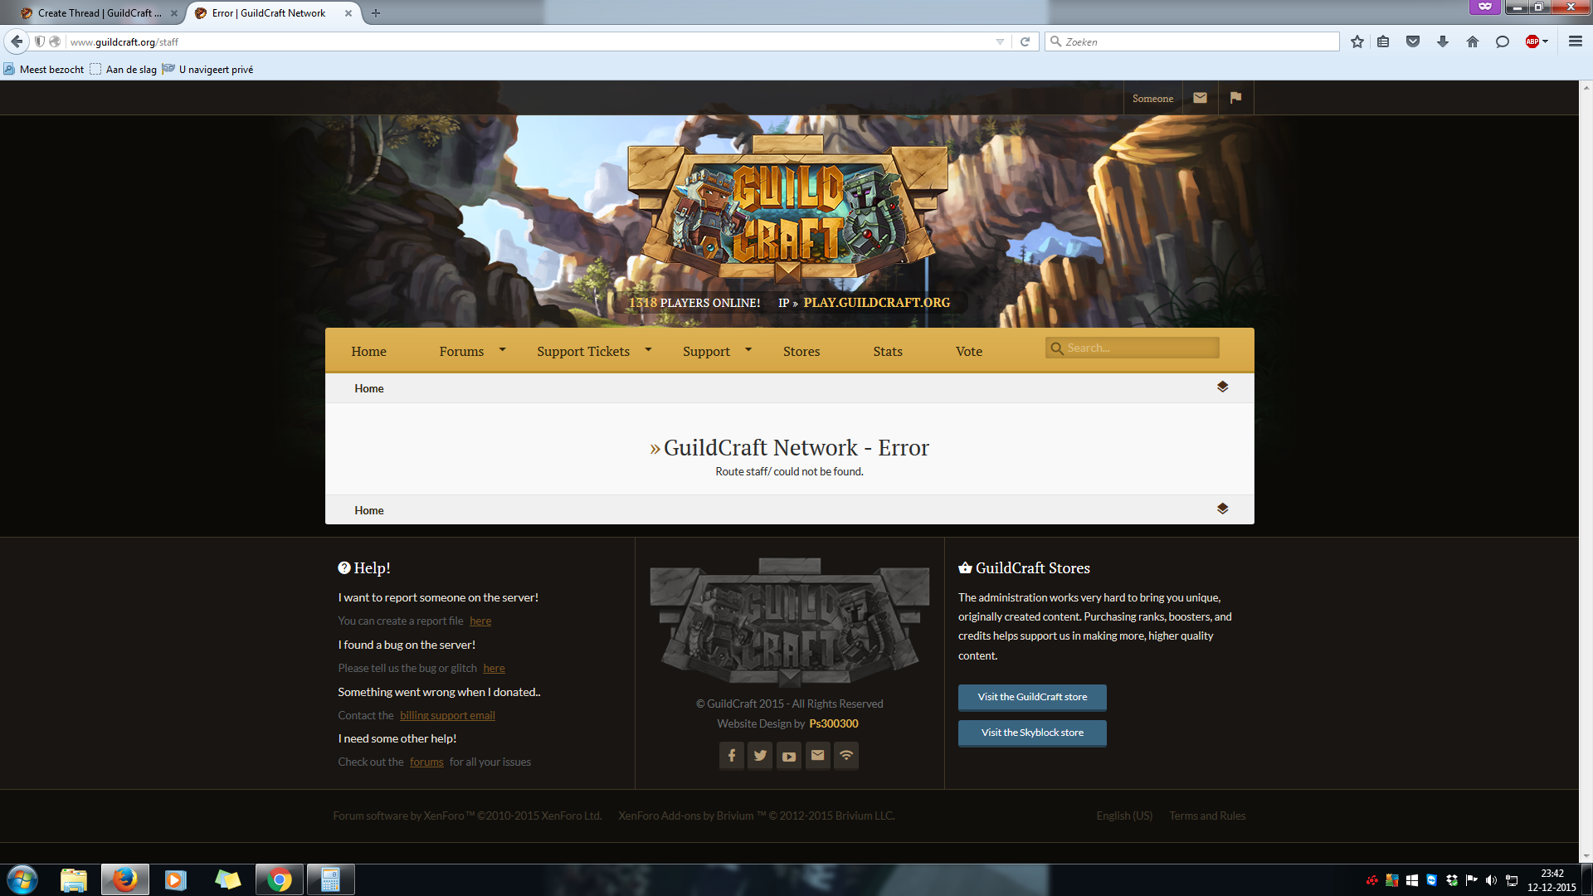Open Windows Start menu
1593x896 pixels.
(22, 879)
